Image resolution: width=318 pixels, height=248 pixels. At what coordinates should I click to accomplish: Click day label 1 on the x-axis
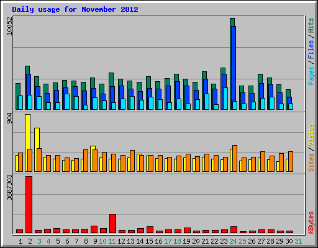[20, 241]
